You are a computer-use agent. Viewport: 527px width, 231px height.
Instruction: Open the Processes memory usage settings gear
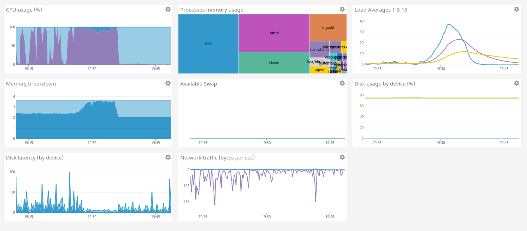342,9
